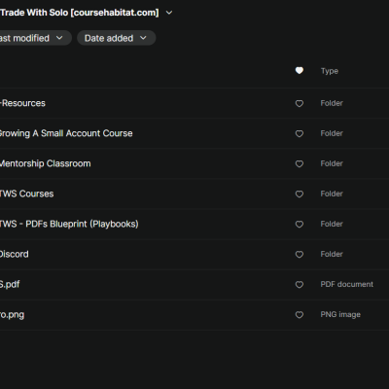Open the Last modified filter dropdown
Viewport: 389px width, 389px height.
pyautogui.click(x=34, y=38)
